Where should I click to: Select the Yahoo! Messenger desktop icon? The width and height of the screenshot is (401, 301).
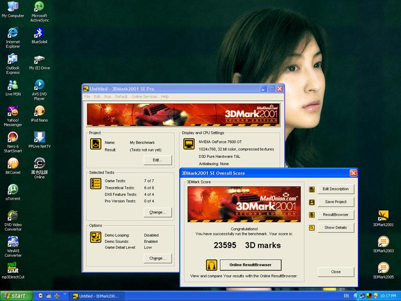point(13,116)
